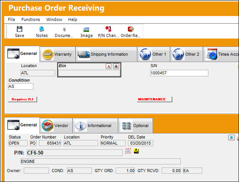The height and width of the screenshot is (182, 239).
Task: Switch to the Warranty tab
Action: pos(57,54)
